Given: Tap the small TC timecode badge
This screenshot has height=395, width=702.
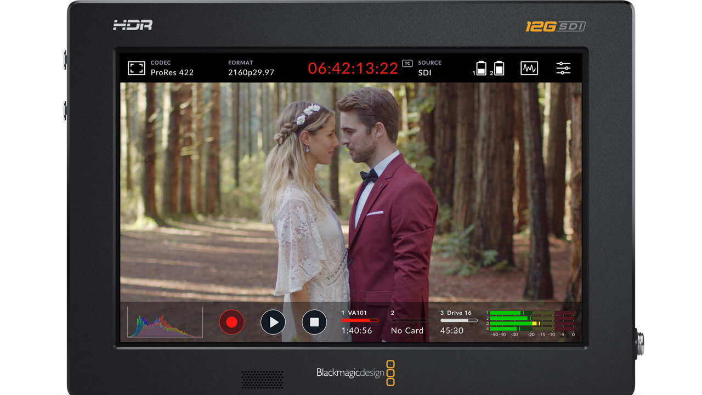Looking at the screenshot, I should pos(407,63).
